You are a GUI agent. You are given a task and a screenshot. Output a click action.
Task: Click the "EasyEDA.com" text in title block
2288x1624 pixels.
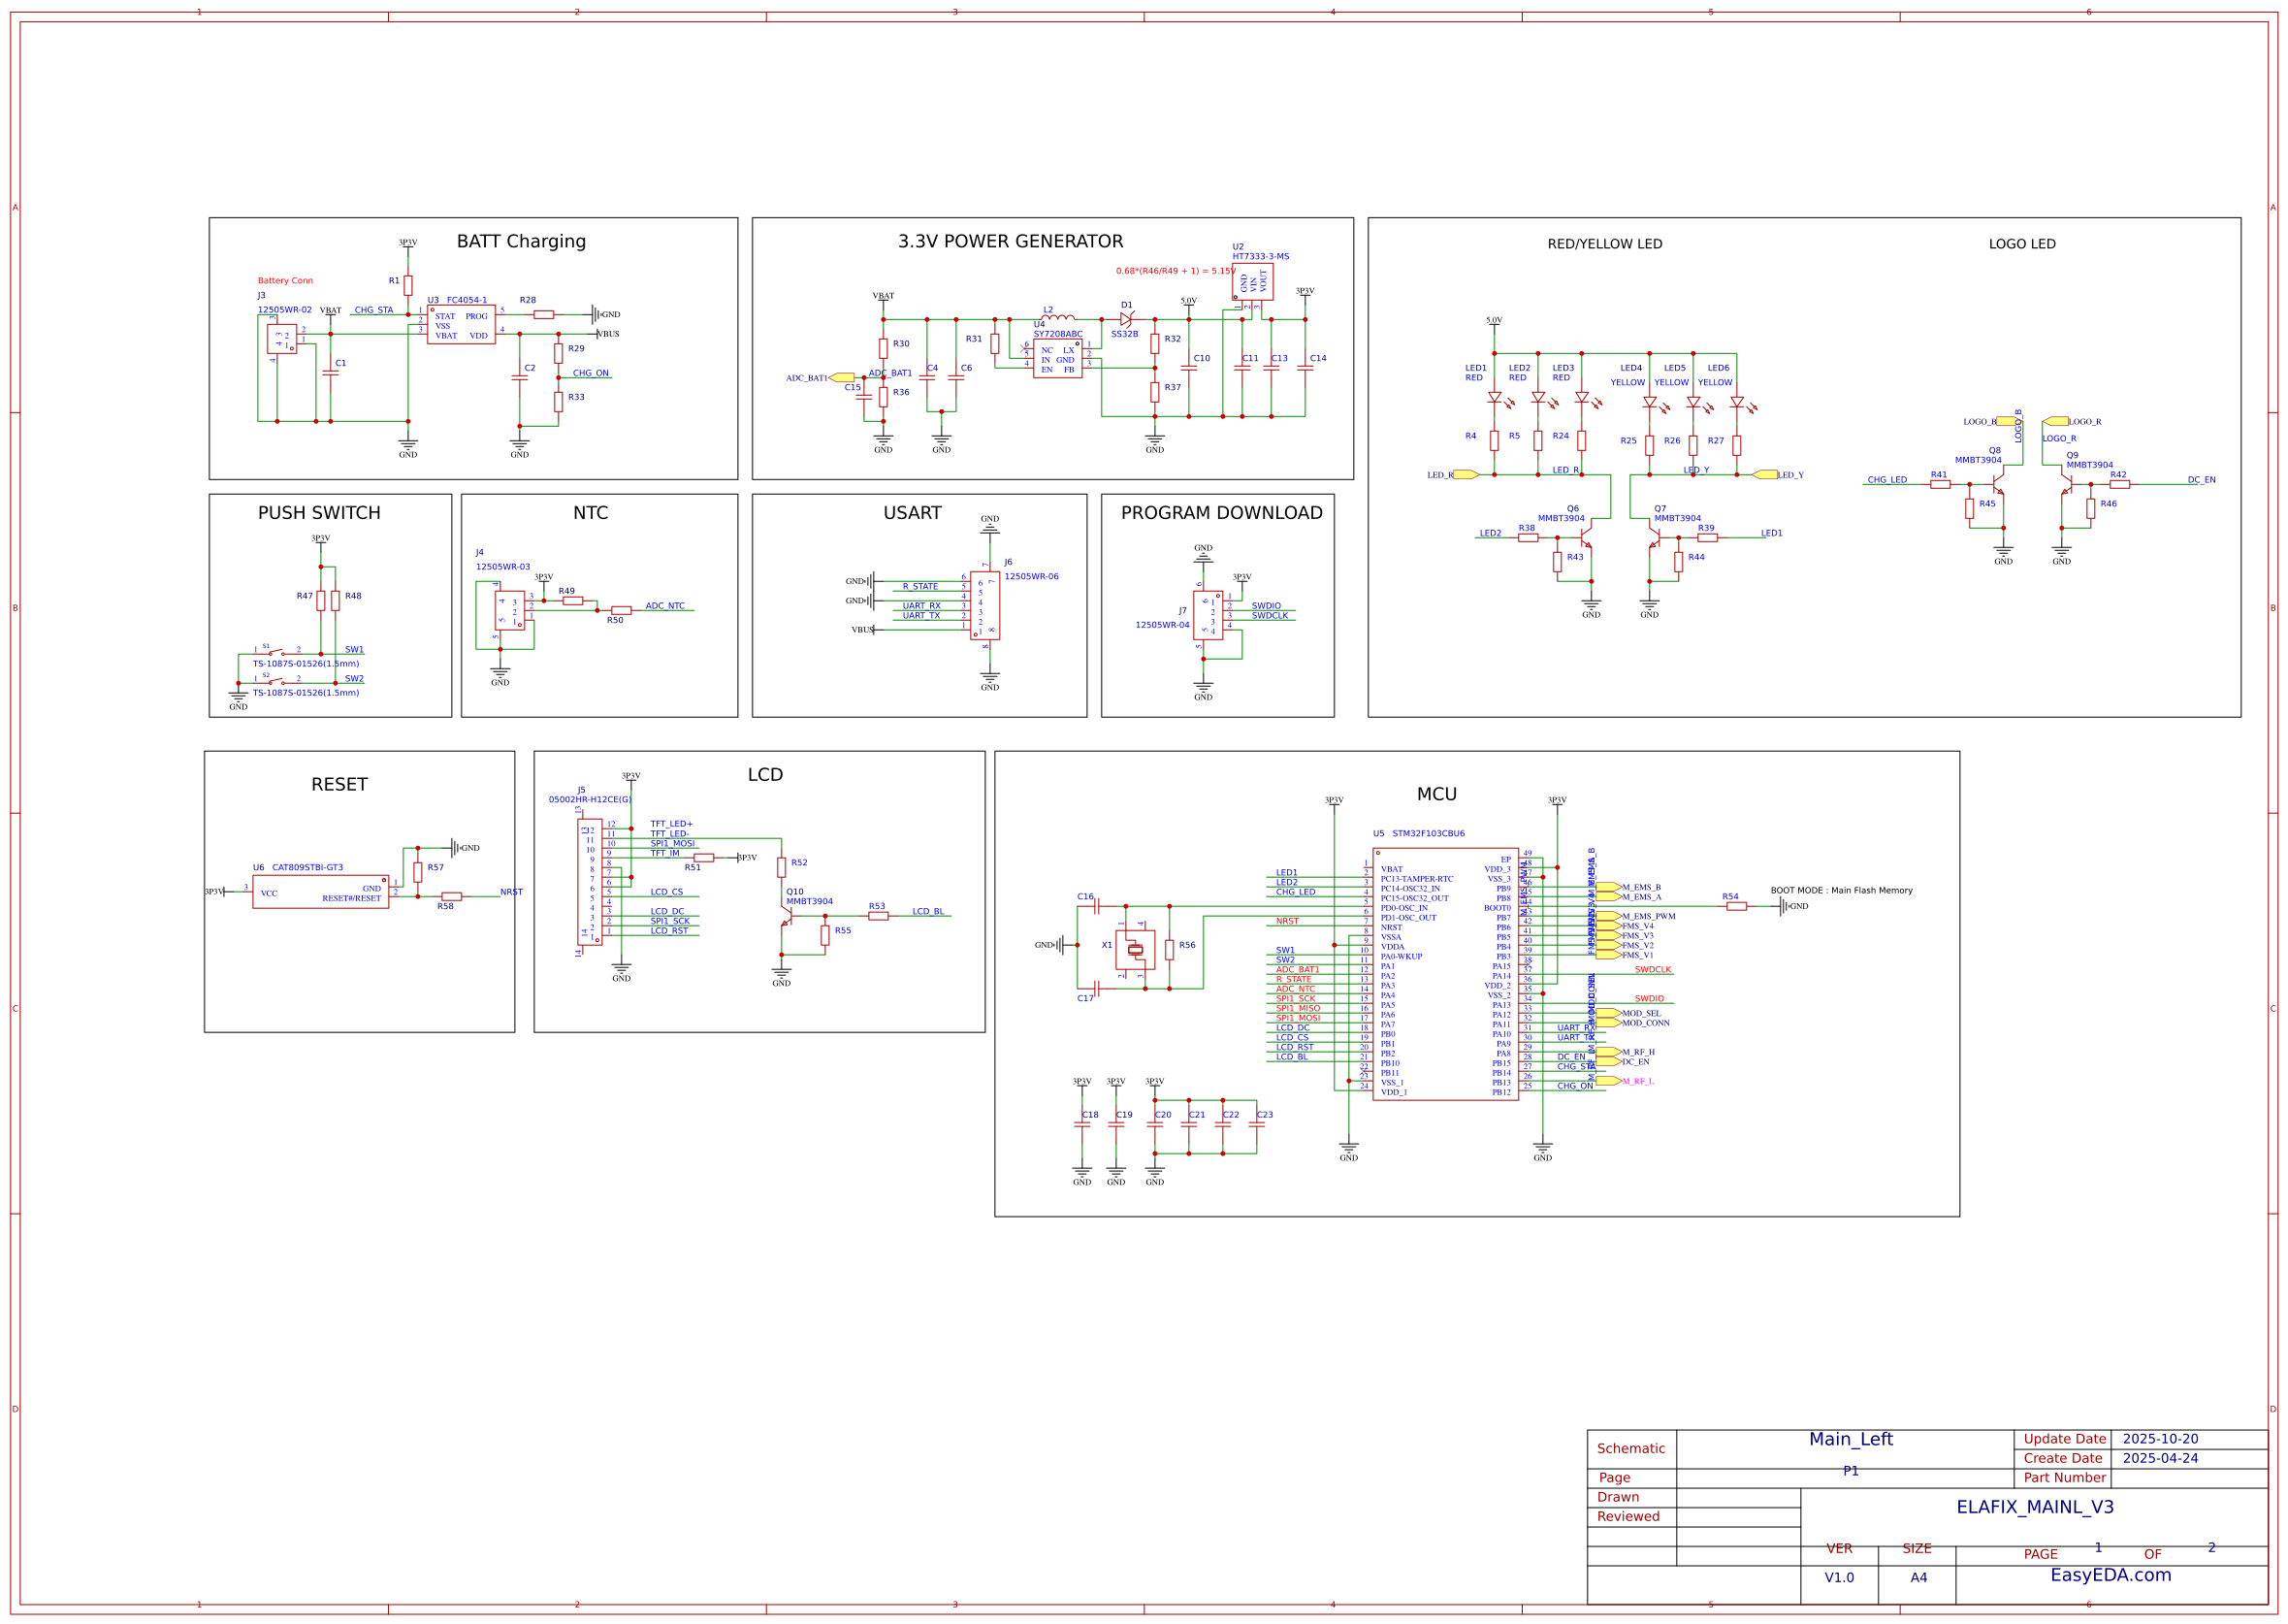click(2111, 1575)
